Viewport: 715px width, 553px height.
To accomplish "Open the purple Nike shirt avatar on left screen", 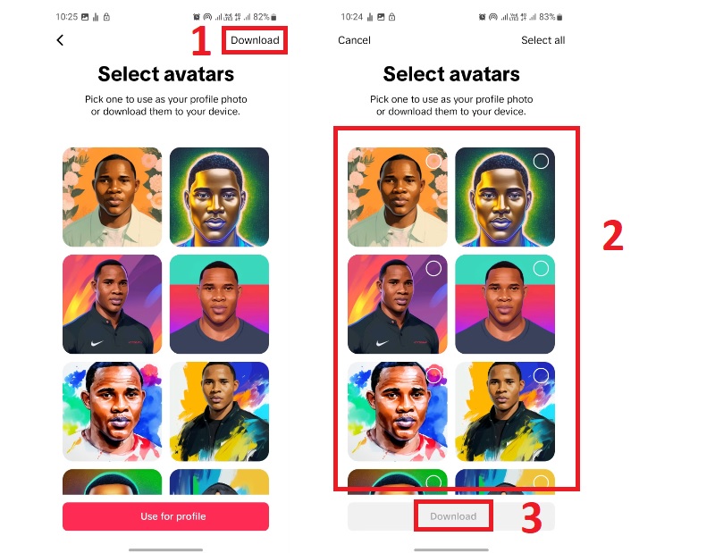I will [x=113, y=304].
